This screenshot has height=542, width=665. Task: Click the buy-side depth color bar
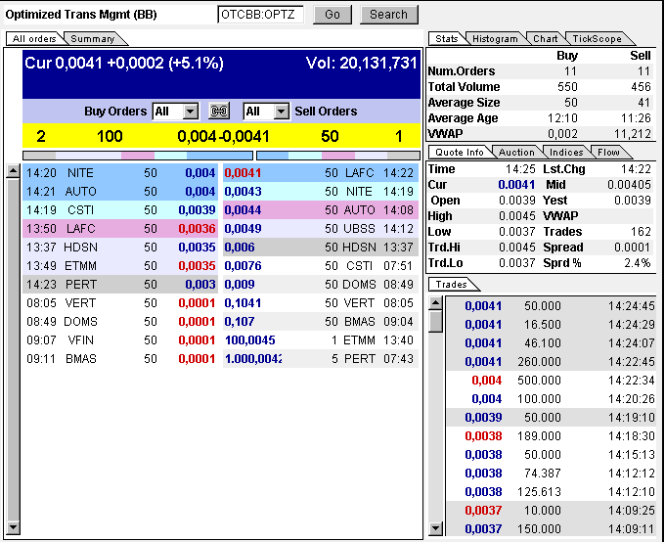click(x=136, y=155)
